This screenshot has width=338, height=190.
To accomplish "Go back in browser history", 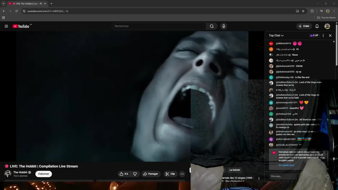I will (4, 11).
